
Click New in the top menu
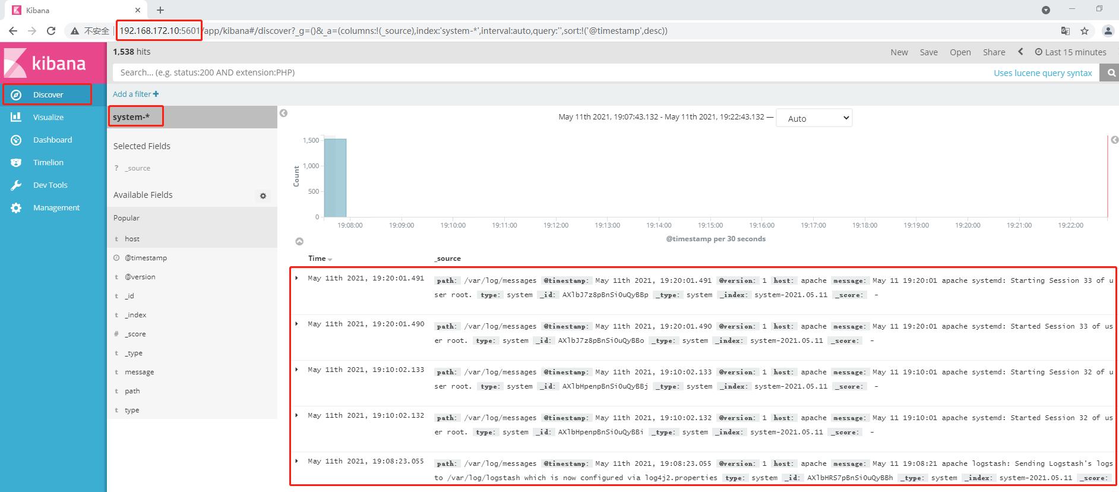pos(899,52)
